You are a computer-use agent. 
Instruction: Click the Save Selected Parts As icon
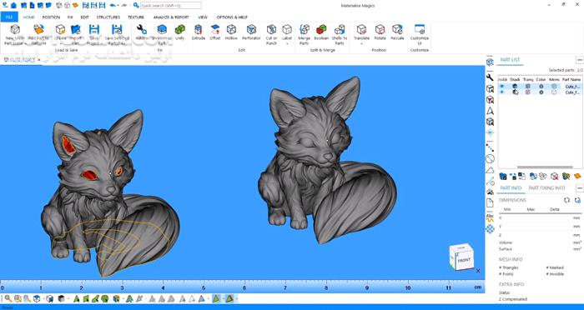point(117,29)
